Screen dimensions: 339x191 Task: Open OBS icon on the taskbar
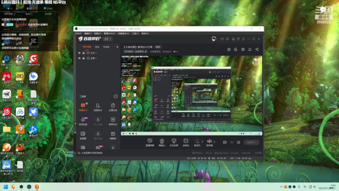click(x=21, y=187)
